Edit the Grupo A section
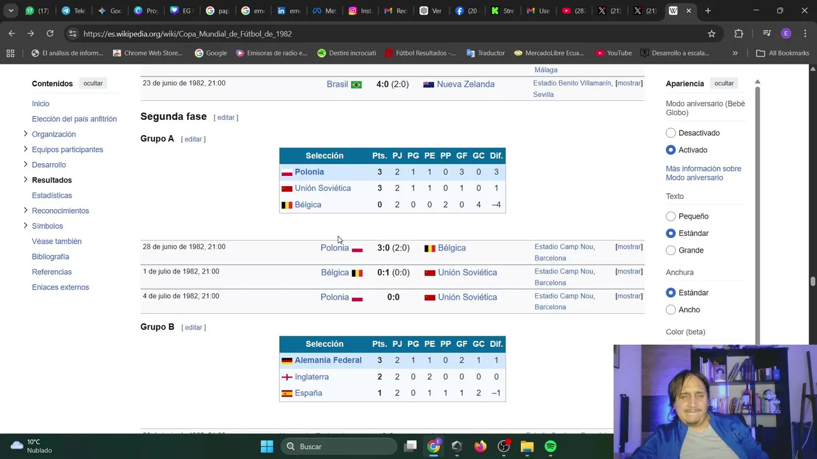 pos(193,139)
